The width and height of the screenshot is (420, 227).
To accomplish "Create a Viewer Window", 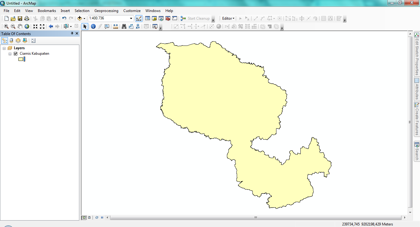I will [x=155, y=26].
